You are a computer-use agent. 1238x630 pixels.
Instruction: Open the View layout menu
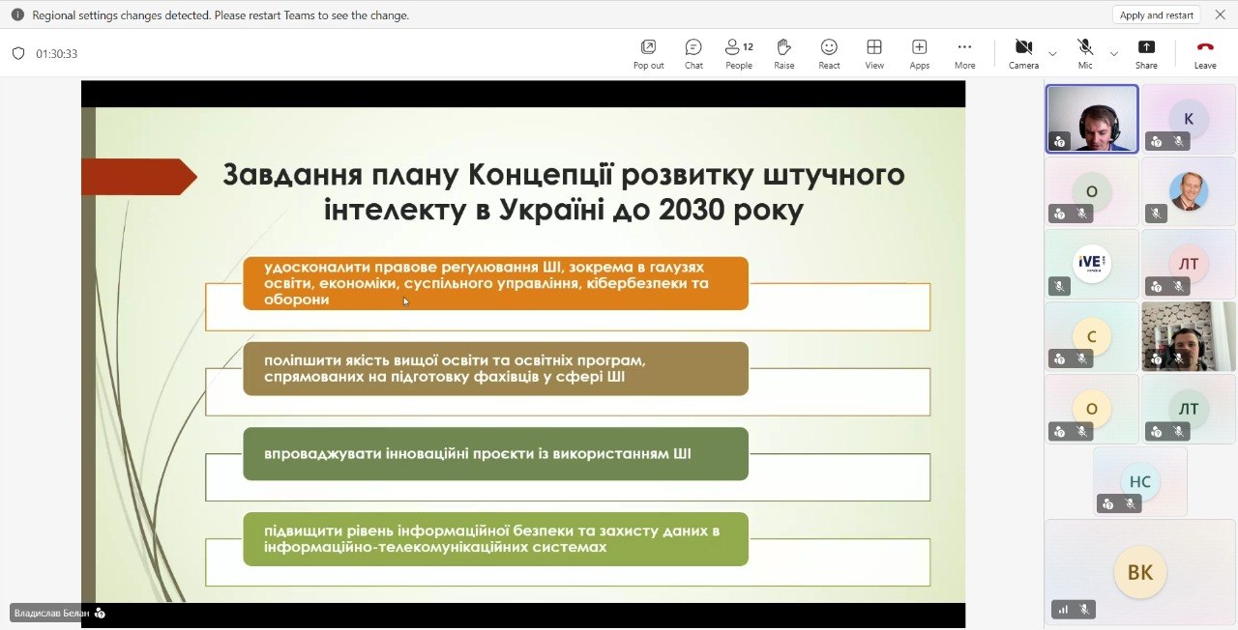click(x=874, y=54)
